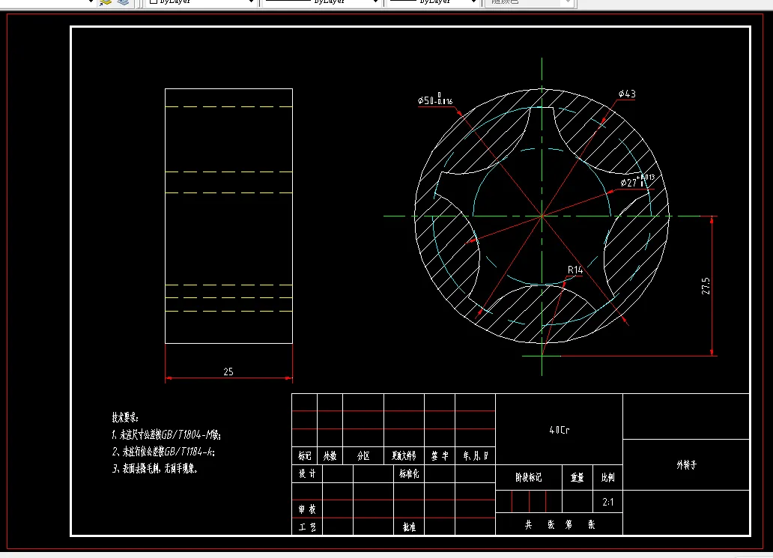Click the 处数 cell in title block
This screenshot has width=773, height=558.
(330, 456)
